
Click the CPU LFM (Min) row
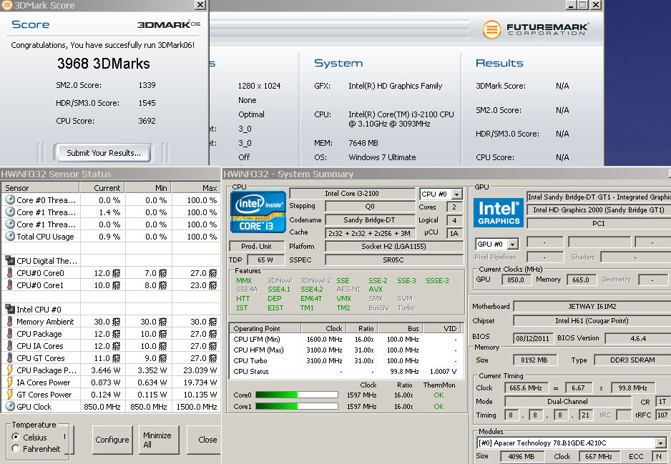[x=347, y=339]
